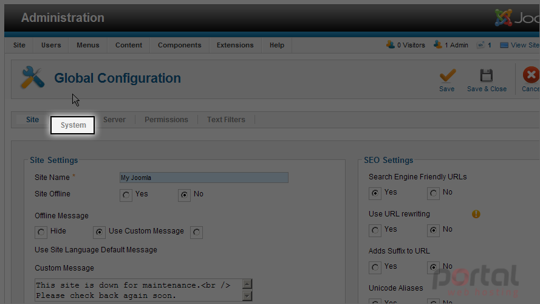Open the Content menu
This screenshot has width=540, height=304.
tap(128, 45)
